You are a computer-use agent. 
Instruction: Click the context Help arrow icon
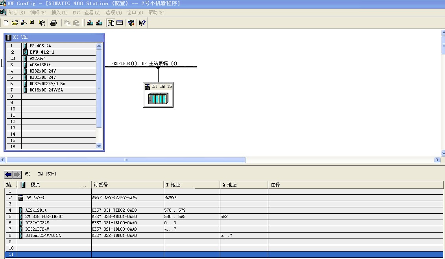click(x=142, y=23)
